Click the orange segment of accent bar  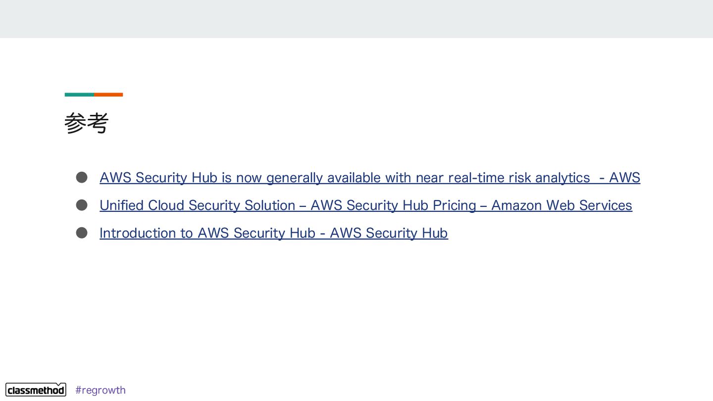[108, 95]
